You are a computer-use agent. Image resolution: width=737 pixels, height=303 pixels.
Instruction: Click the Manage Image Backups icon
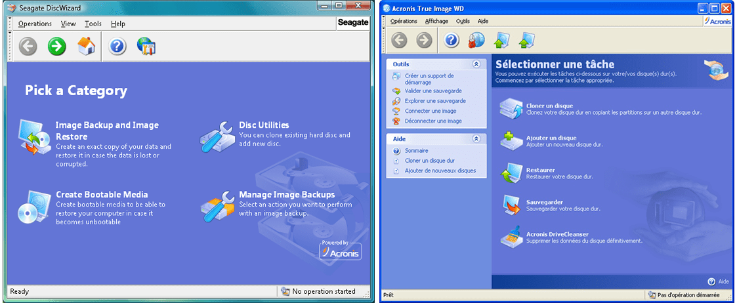click(217, 206)
